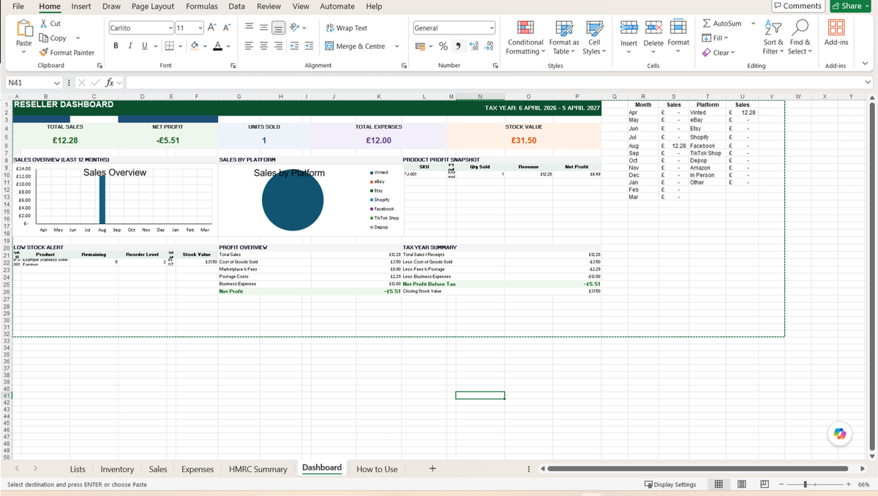The image size is (878, 496).
Task: Apply comma style number format
Action: (459, 46)
